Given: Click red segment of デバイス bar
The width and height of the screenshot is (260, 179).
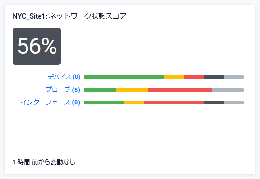Looking at the screenshot, I should (x=194, y=77).
